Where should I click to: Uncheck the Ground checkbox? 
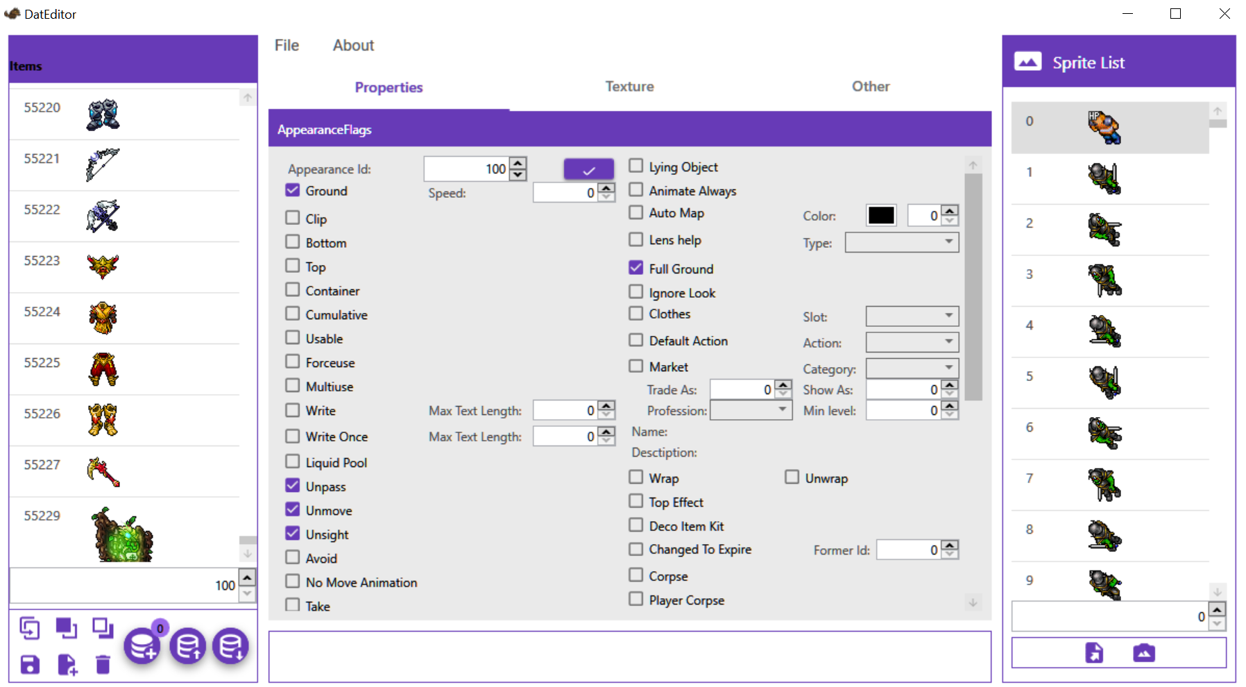[x=292, y=190]
